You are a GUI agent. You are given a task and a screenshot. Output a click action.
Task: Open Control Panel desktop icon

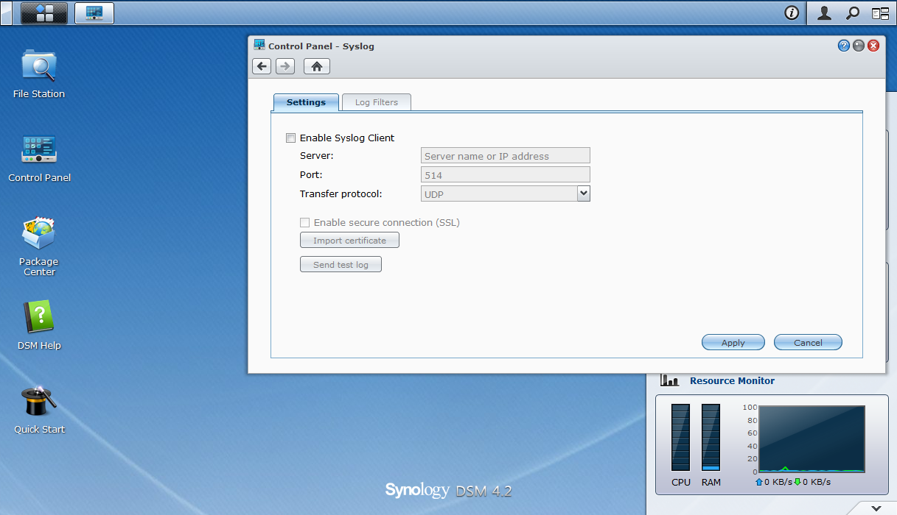(39, 157)
